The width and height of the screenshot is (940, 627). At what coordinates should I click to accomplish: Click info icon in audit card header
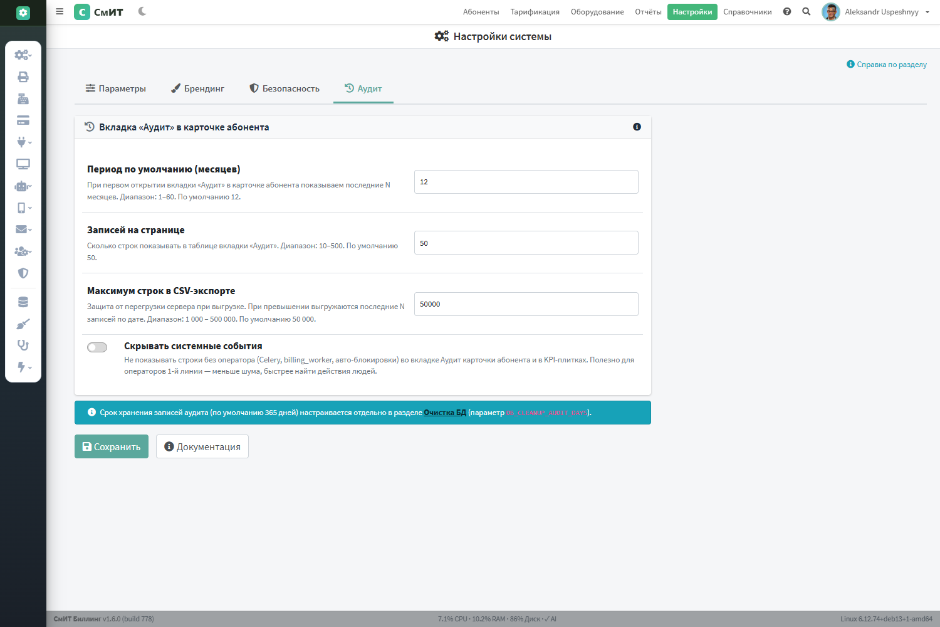point(637,127)
